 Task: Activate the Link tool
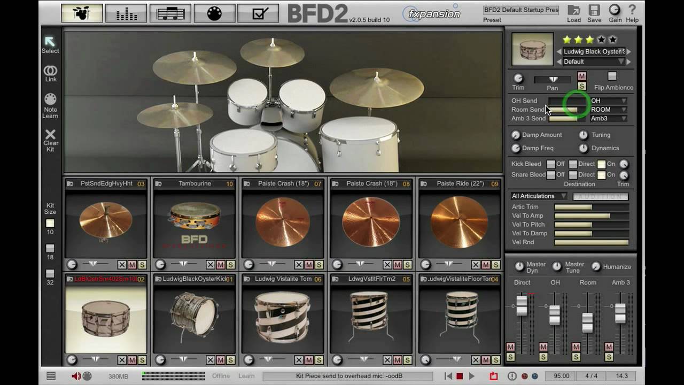(x=50, y=74)
